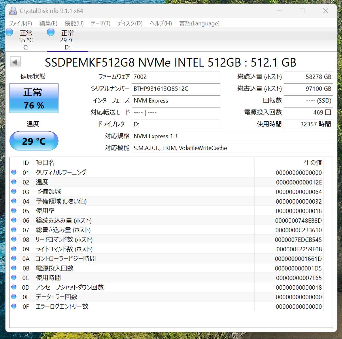The height and width of the screenshot is (339, 342).
Task: Open the 機能(U) menu
Action: click(74, 23)
